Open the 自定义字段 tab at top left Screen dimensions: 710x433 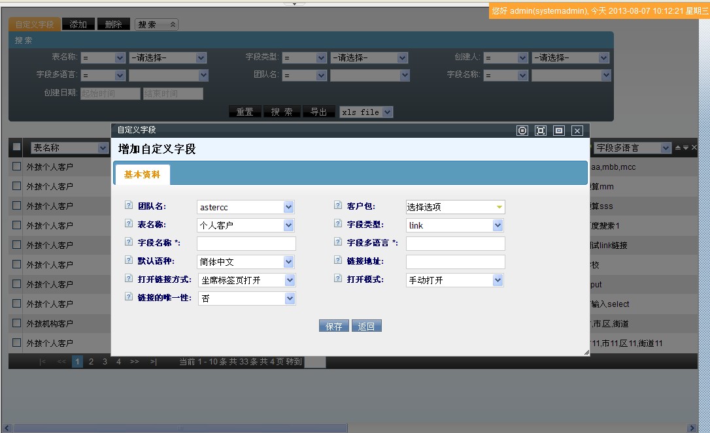[x=35, y=24]
